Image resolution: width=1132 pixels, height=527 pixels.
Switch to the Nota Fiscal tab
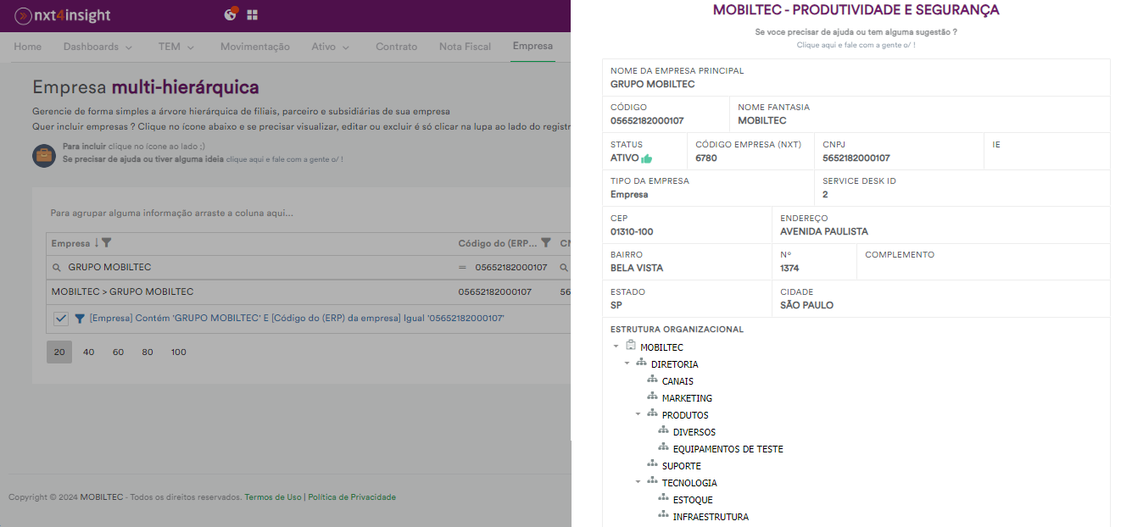click(x=465, y=47)
